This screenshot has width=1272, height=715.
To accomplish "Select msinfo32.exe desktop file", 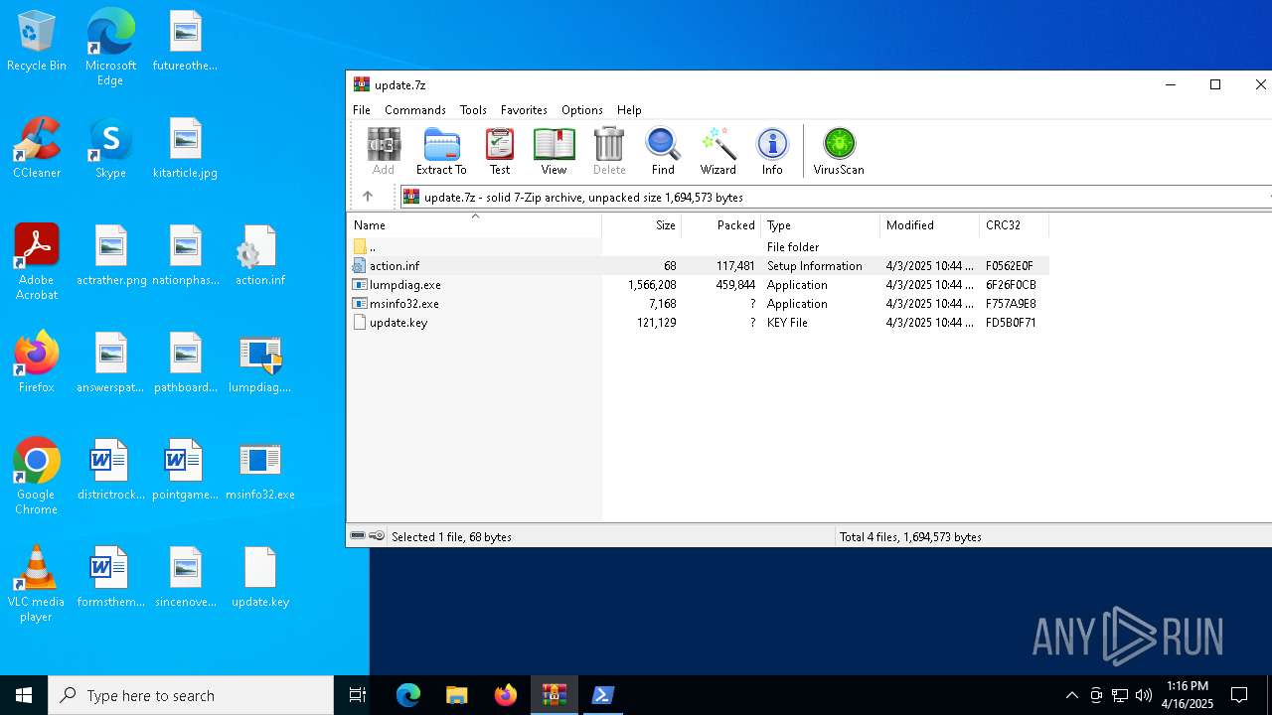I will (260, 470).
